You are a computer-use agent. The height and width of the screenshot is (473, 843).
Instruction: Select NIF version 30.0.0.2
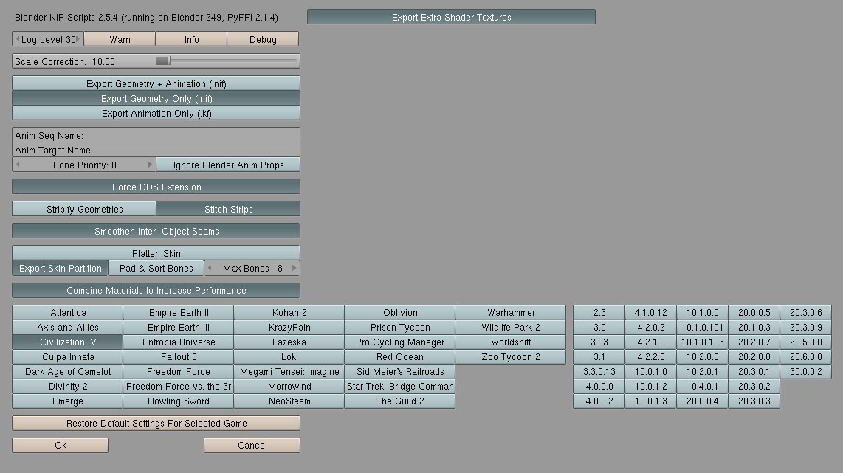pyautogui.click(x=805, y=371)
